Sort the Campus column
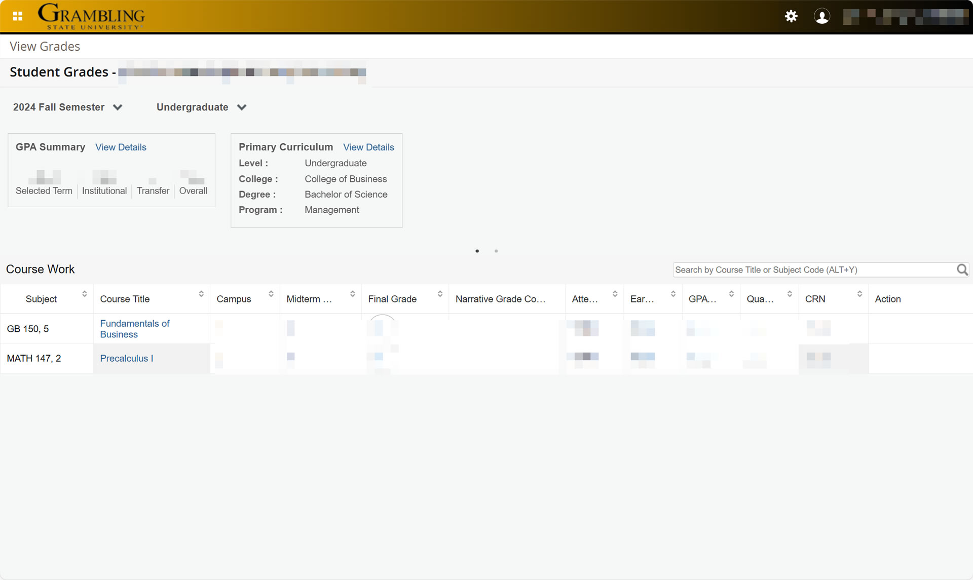Viewport: 973px width, 580px height. point(271,293)
